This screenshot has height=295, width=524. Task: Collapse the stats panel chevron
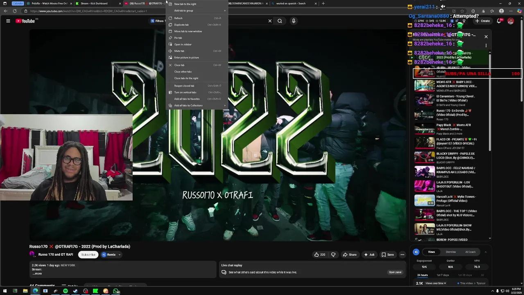[486, 252]
